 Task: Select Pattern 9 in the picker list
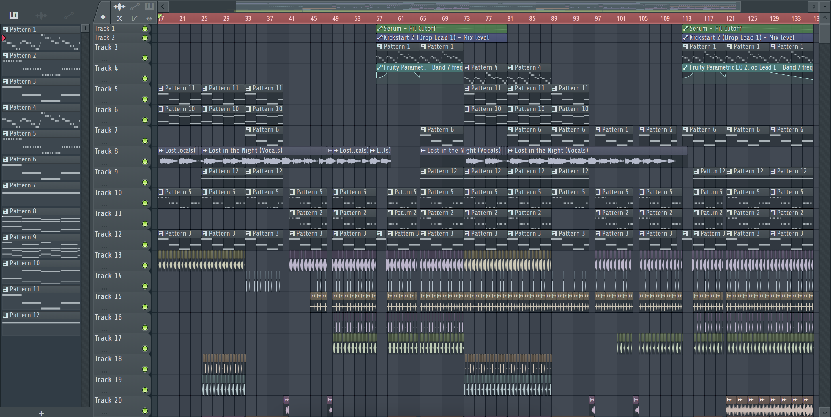pos(41,237)
